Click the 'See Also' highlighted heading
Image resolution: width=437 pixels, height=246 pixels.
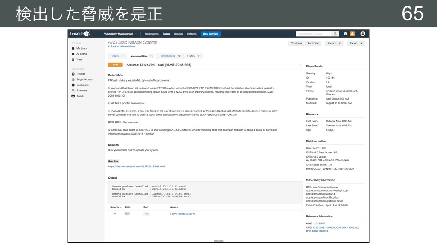point(114,161)
